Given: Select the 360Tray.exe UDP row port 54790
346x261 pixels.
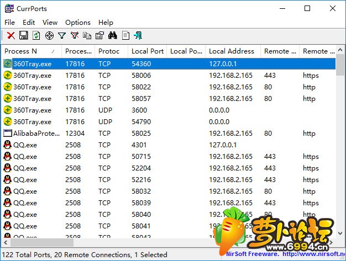Looking at the screenshot, I should 169,121.
